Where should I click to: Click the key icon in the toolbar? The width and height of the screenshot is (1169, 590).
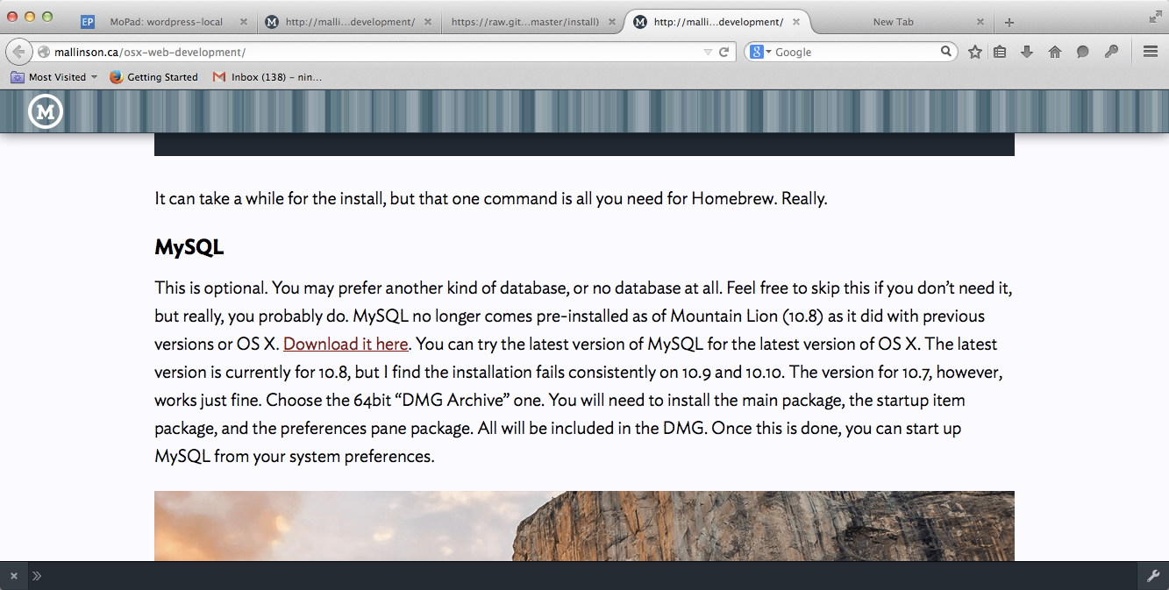tap(1111, 52)
